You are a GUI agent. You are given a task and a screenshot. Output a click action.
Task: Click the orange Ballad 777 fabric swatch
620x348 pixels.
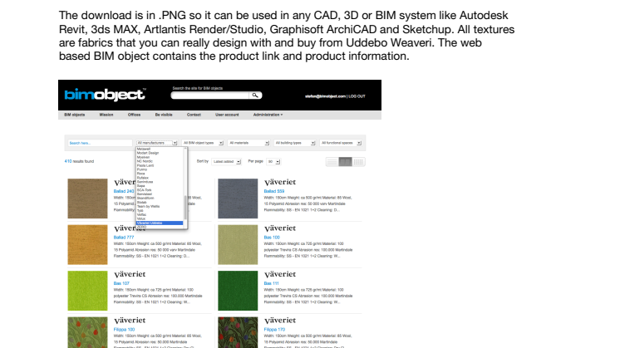(x=87, y=244)
